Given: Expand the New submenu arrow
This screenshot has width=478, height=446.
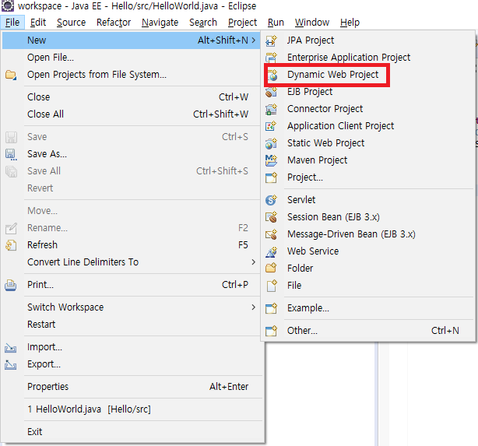Looking at the screenshot, I should tap(254, 40).
